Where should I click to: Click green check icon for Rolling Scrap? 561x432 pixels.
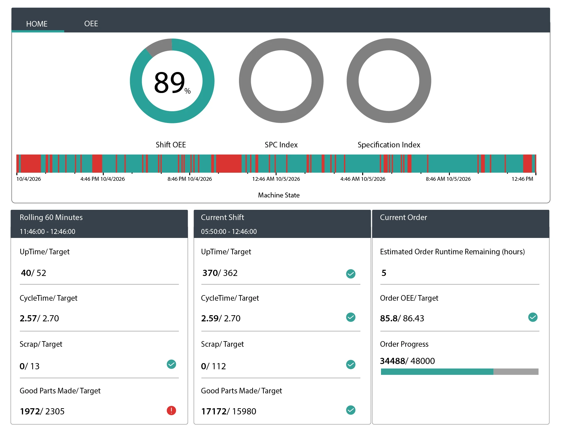tap(171, 364)
